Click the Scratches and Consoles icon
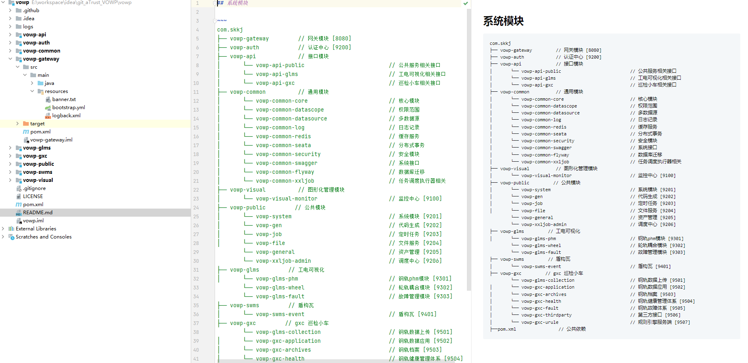The width and height of the screenshot is (748, 363). (x=11, y=237)
